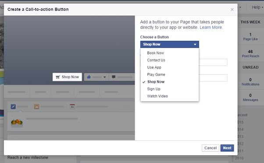The height and width of the screenshot is (163, 264).
Task: Click the Shop Now preview button with cart
Action: (x=67, y=77)
